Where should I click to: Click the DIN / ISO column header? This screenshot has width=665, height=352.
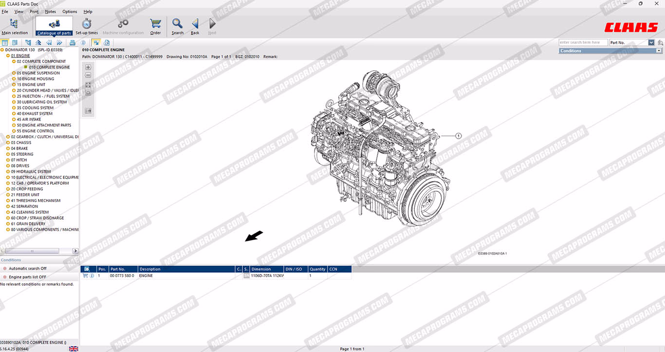click(x=296, y=269)
